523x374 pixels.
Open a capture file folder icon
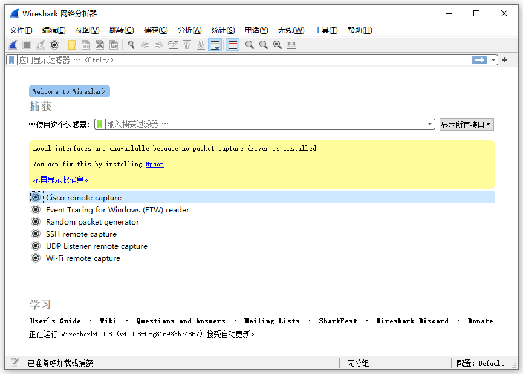coord(72,45)
